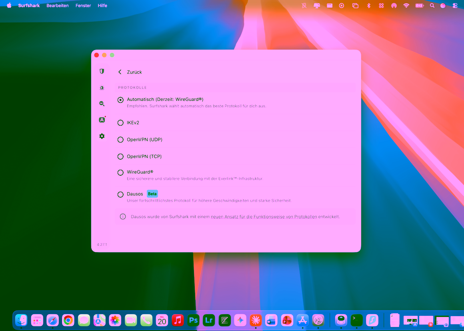Open Photoshop from the dock
This screenshot has height=331, width=464.
[193, 320]
